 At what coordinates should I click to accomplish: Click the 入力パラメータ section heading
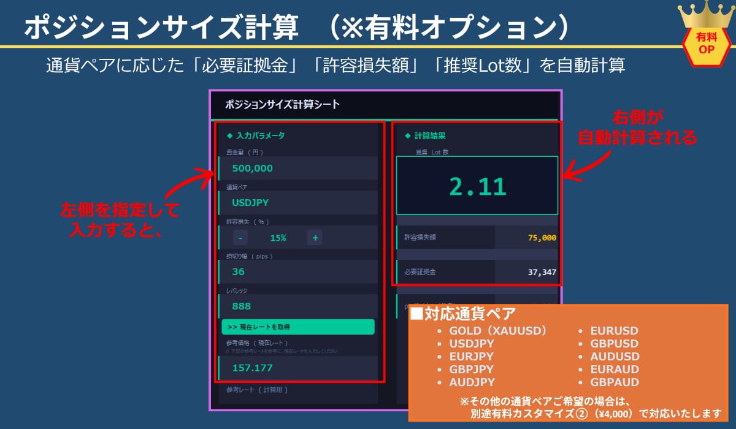click(256, 135)
